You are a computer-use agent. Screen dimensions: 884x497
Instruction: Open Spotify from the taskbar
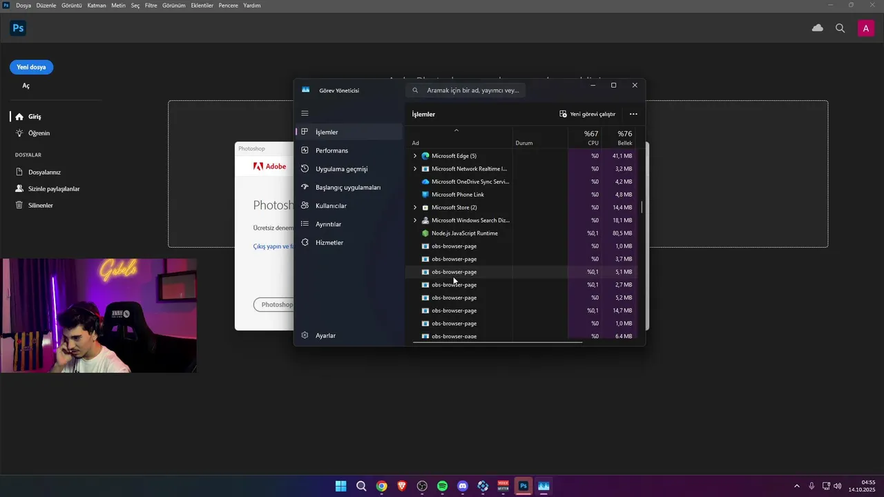[443, 486]
